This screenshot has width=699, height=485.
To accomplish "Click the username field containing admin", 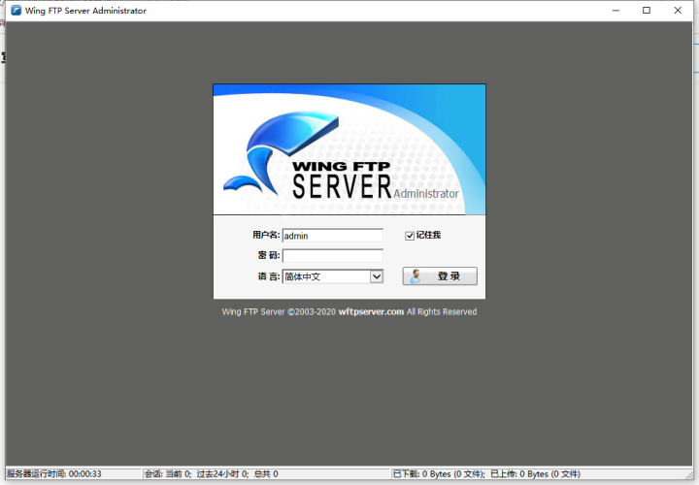I will coord(333,236).
